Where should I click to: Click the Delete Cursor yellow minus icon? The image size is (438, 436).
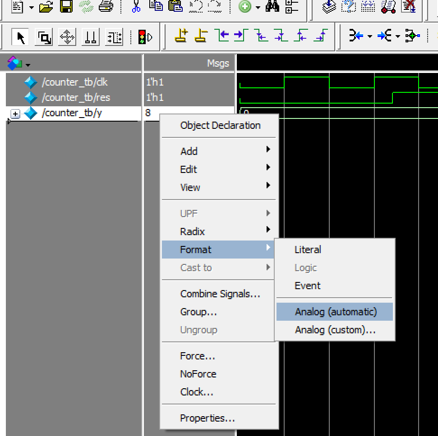tap(201, 36)
